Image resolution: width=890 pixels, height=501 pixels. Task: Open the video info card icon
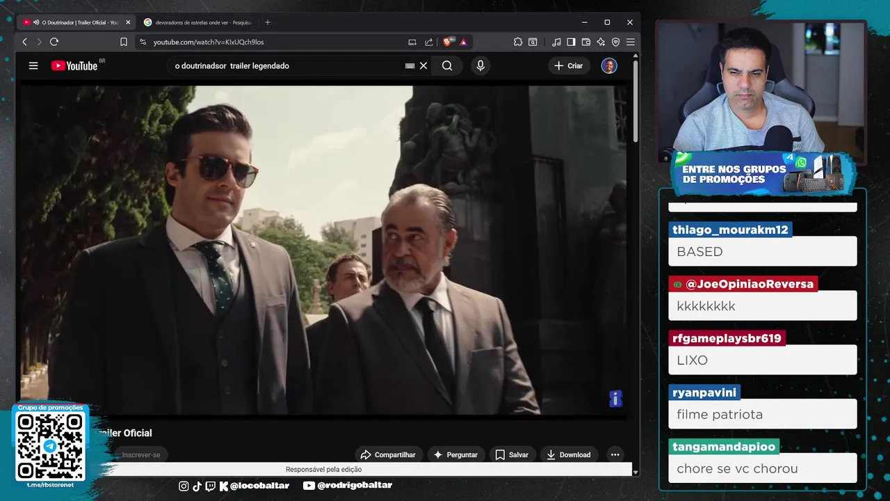tap(615, 398)
